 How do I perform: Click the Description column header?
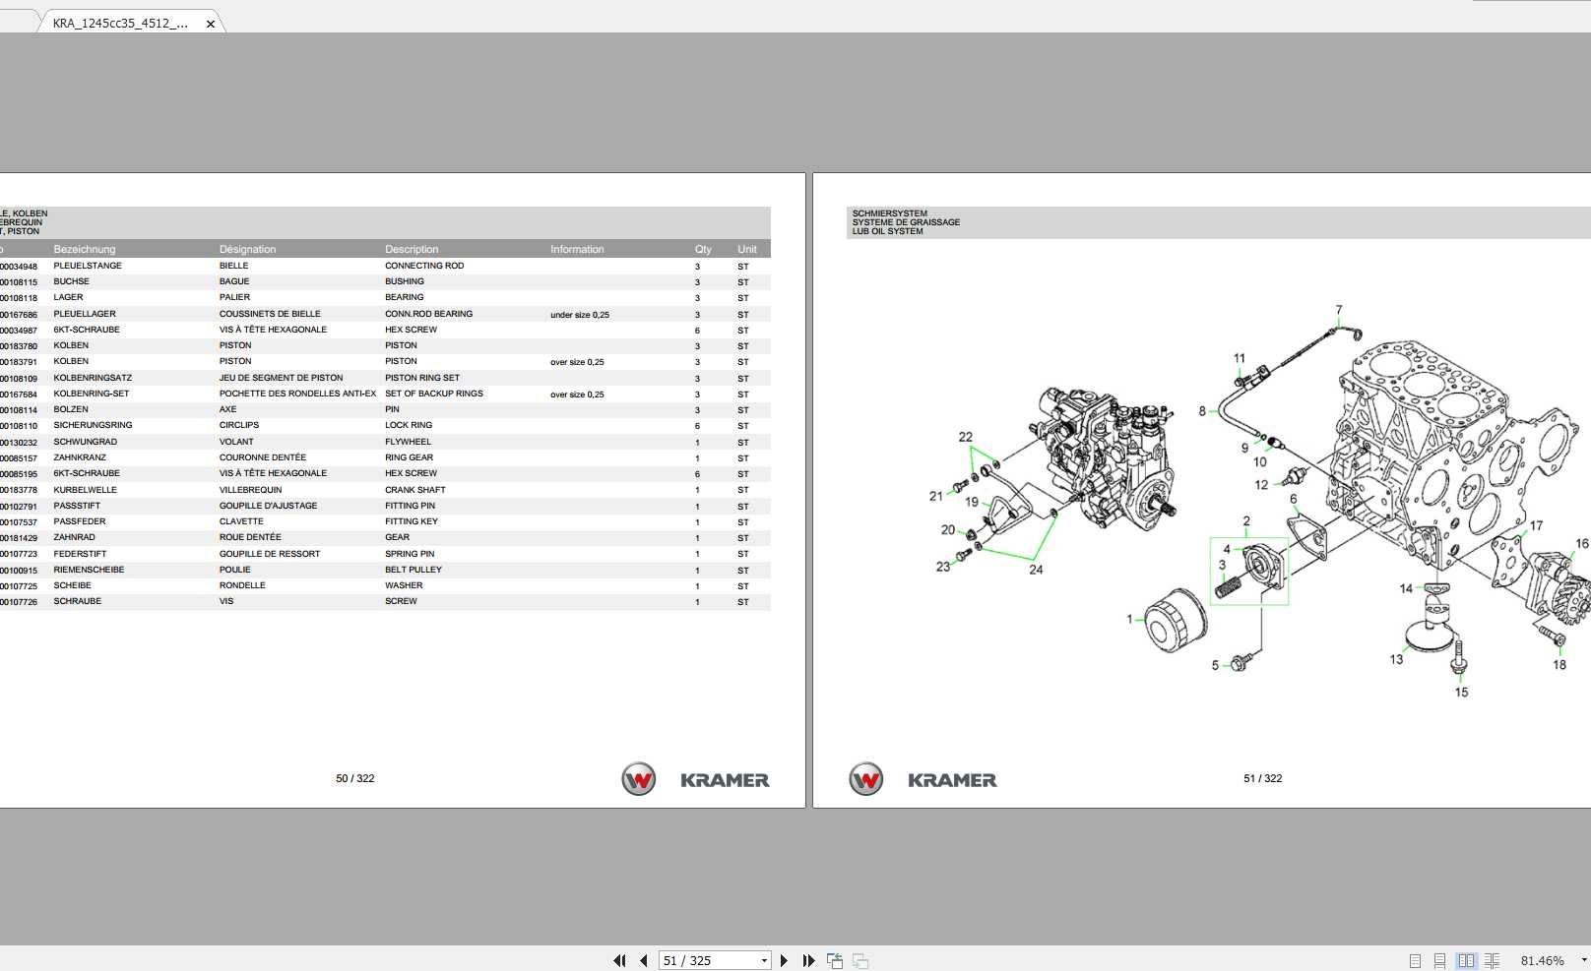coord(412,249)
